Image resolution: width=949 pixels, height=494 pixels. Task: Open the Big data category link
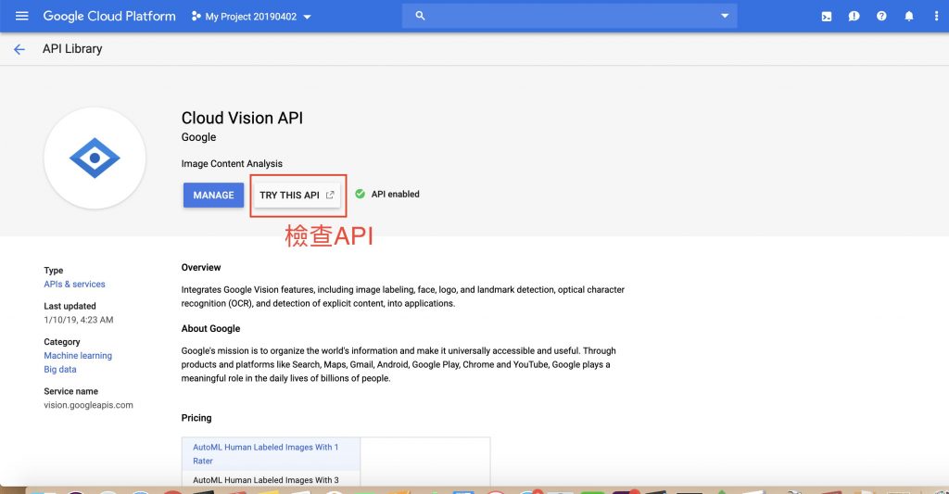[x=60, y=369]
